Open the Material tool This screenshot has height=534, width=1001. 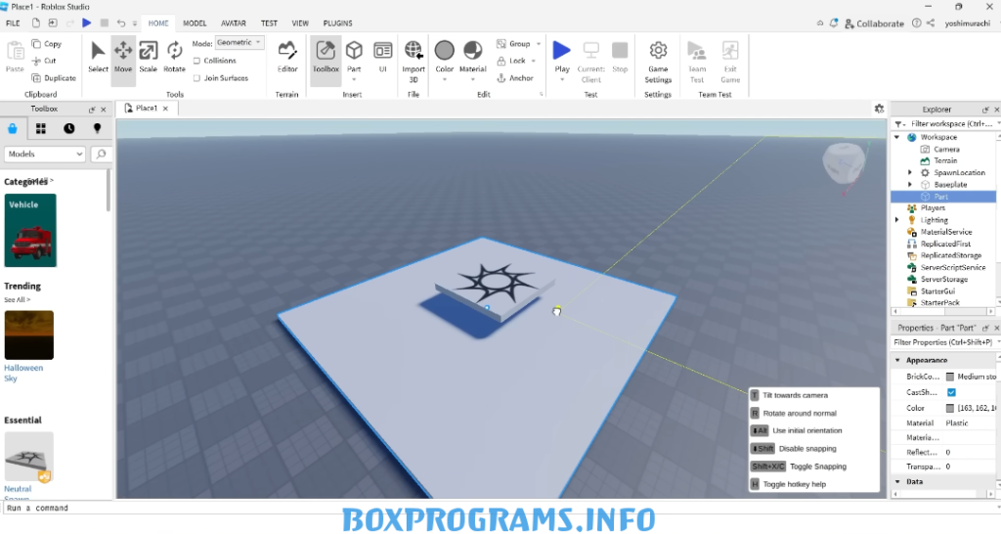[473, 56]
